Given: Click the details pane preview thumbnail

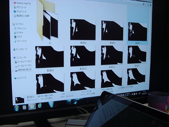Looking at the screenshot, I should (x=20, y=100).
